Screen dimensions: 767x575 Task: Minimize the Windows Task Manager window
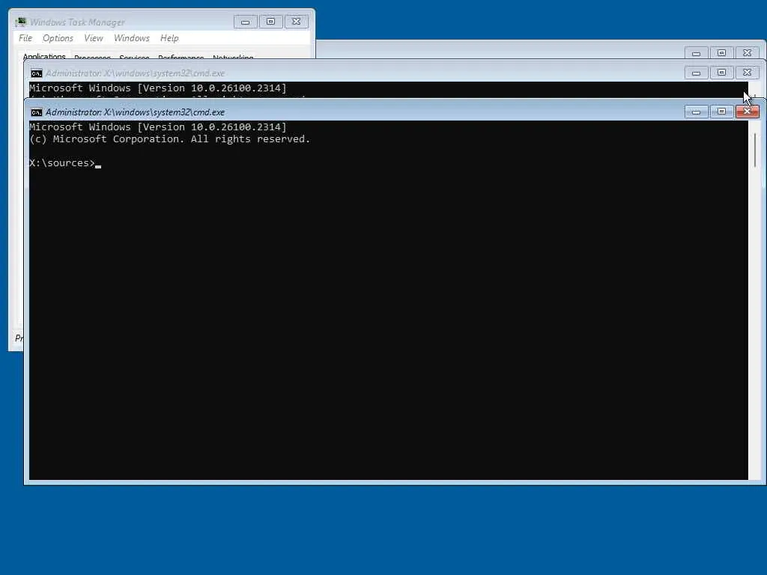point(246,22)
